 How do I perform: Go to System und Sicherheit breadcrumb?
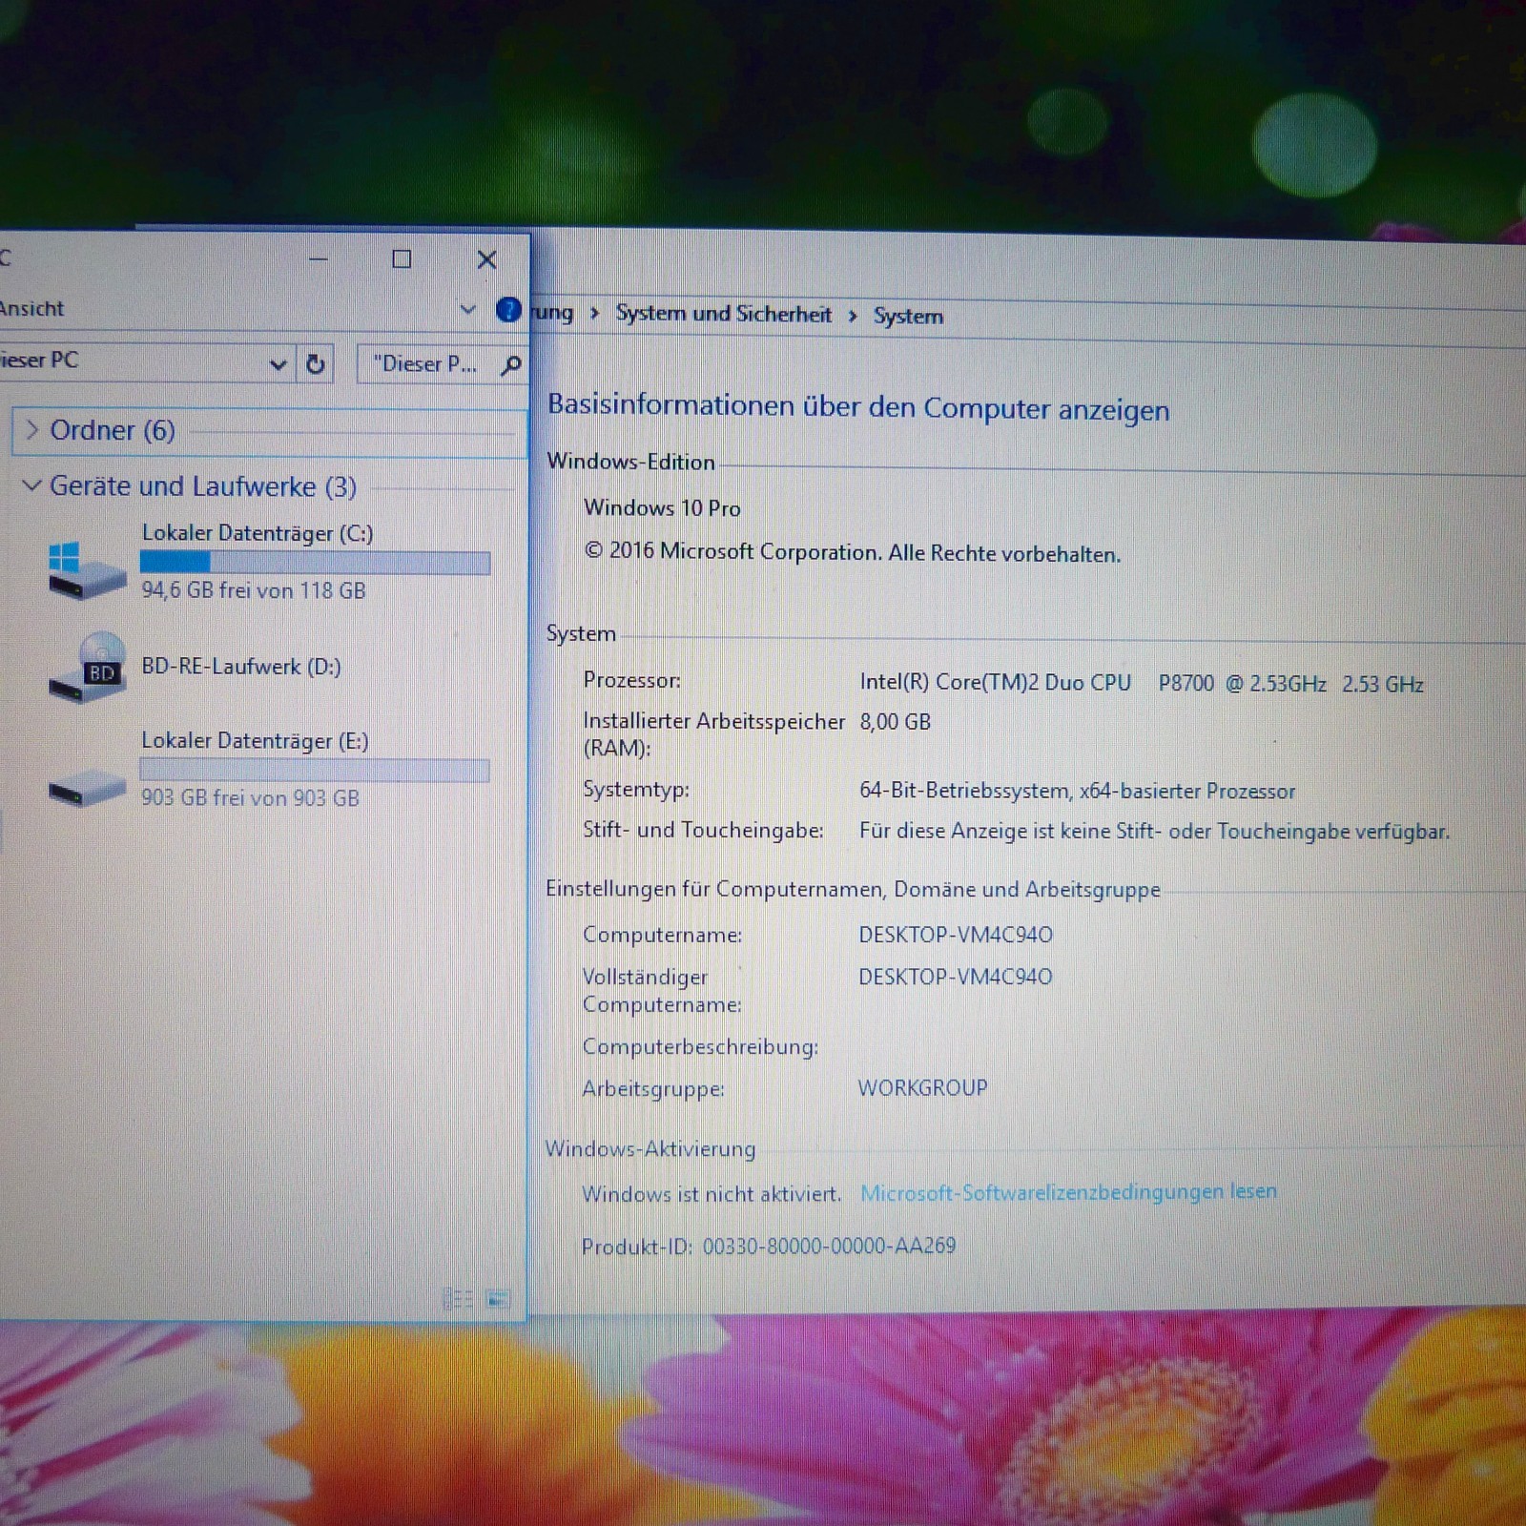coord(723,314)
